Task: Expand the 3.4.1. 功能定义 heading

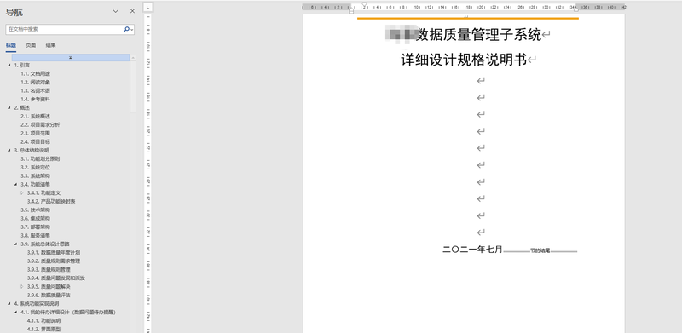Action: [x=22, y=192]
